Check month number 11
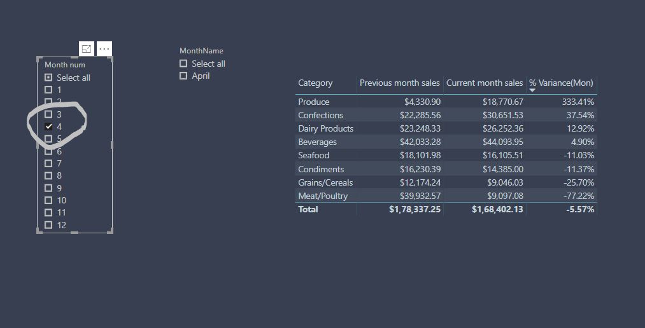 (x=48, y=213)
